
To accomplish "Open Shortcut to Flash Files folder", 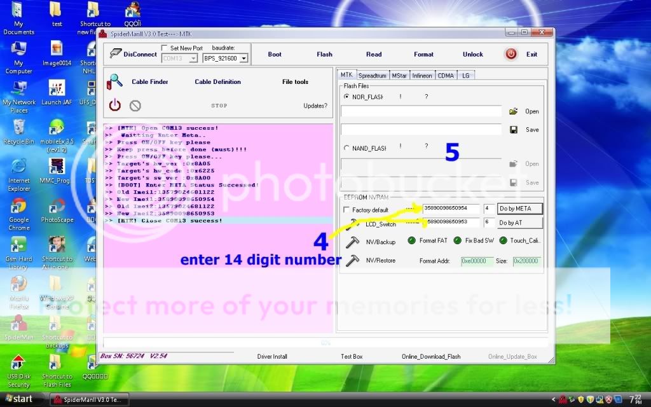I will [x=57, y=371].
